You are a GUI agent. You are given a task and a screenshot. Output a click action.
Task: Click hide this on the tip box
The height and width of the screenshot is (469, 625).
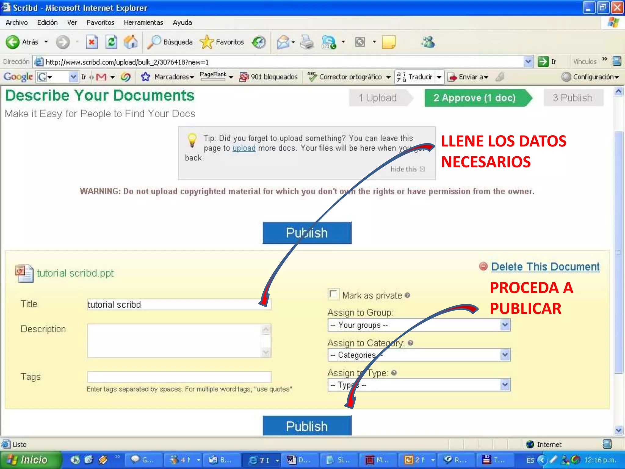pos(407,169)
